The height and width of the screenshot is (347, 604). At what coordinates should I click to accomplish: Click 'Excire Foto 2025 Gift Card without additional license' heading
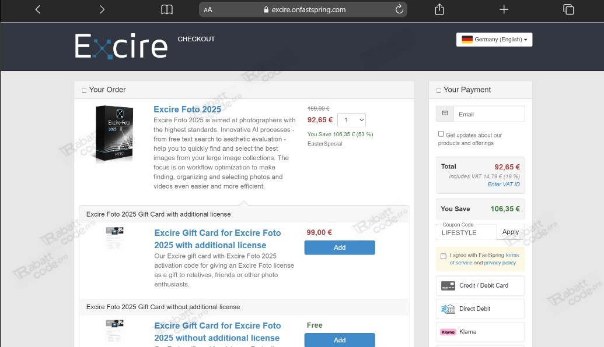163,307
